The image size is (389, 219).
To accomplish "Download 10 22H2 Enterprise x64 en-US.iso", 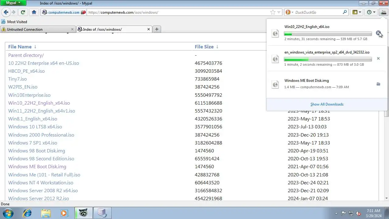I will (43, 63).
